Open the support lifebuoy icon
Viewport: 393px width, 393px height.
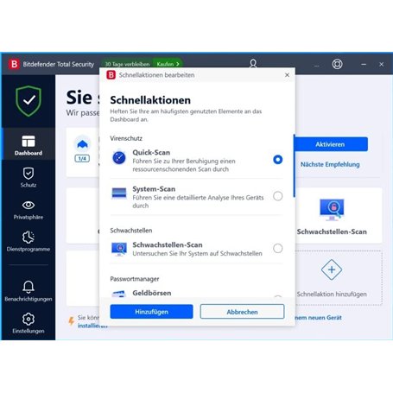pyautogui.click(x=337, y=64)
